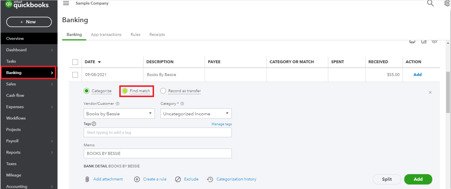Click the Category help icon

(x=182, y=104)
